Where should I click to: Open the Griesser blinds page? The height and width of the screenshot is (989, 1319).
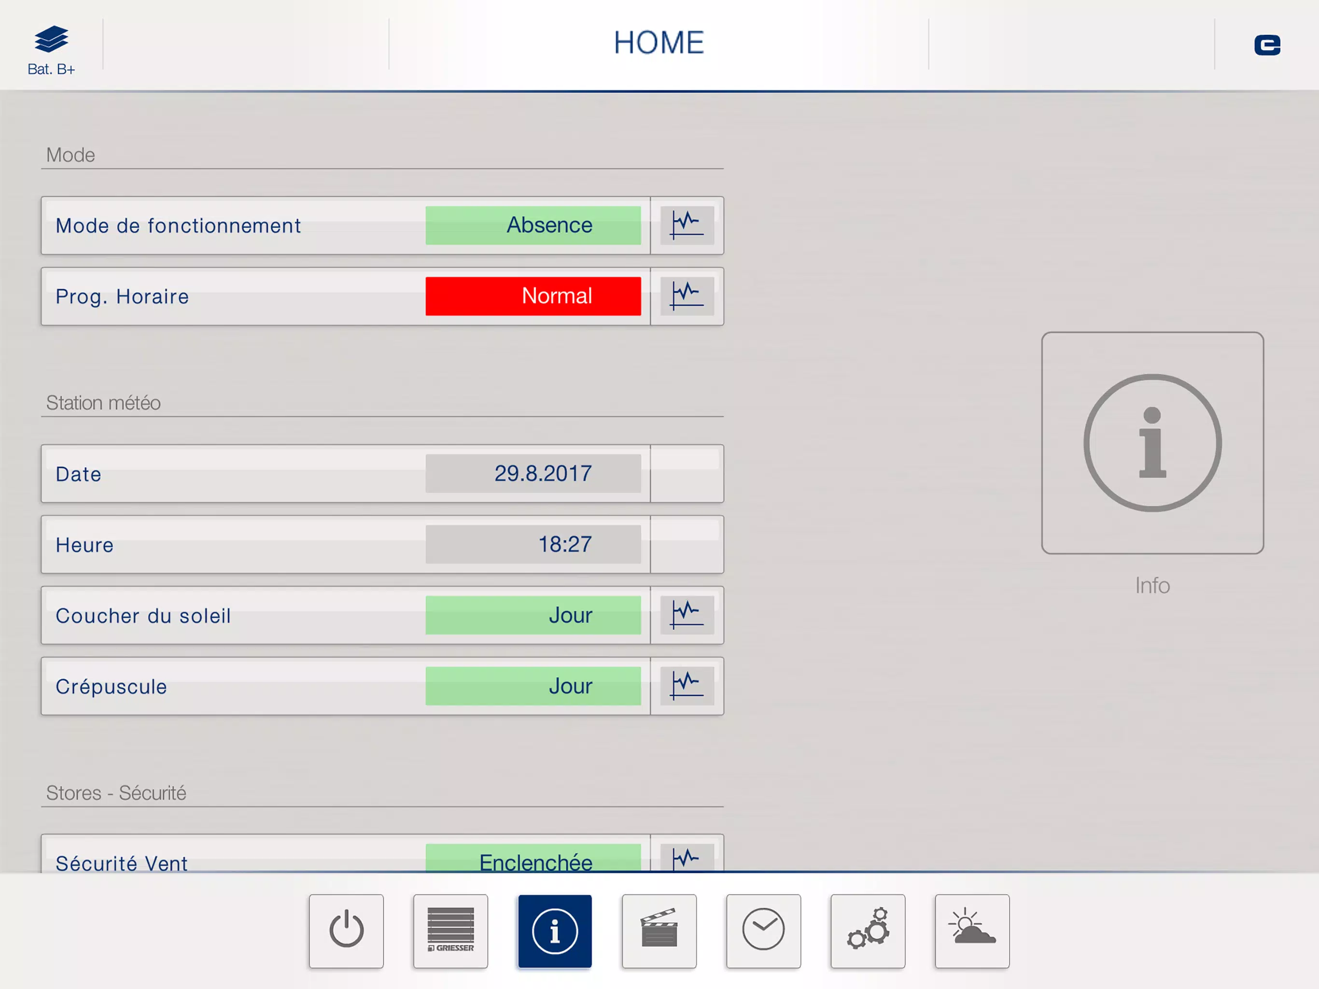(451, 931)
